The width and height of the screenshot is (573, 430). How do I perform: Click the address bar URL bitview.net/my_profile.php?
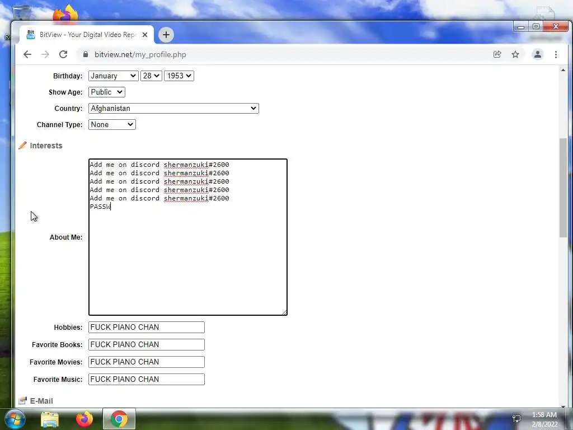click(x=140, y=54)
